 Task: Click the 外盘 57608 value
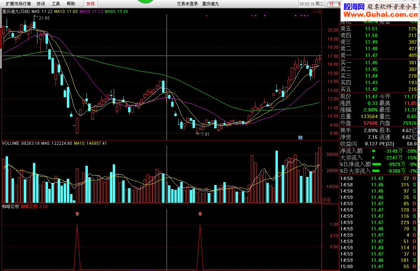click(x=370, y=123)
